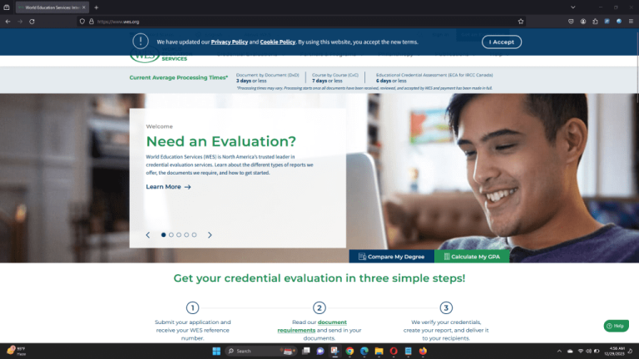The image size is (639, 359).
Task: Open the green Help chat button
Action: pyautogui.click(x=617, y=326)
